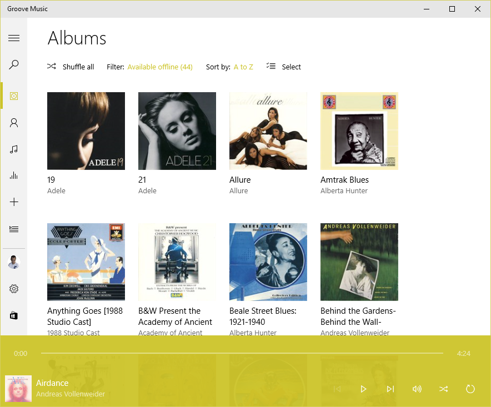This screenshot has height=407, width=491.
Task: Click the user account avatar
Action: 14,262
